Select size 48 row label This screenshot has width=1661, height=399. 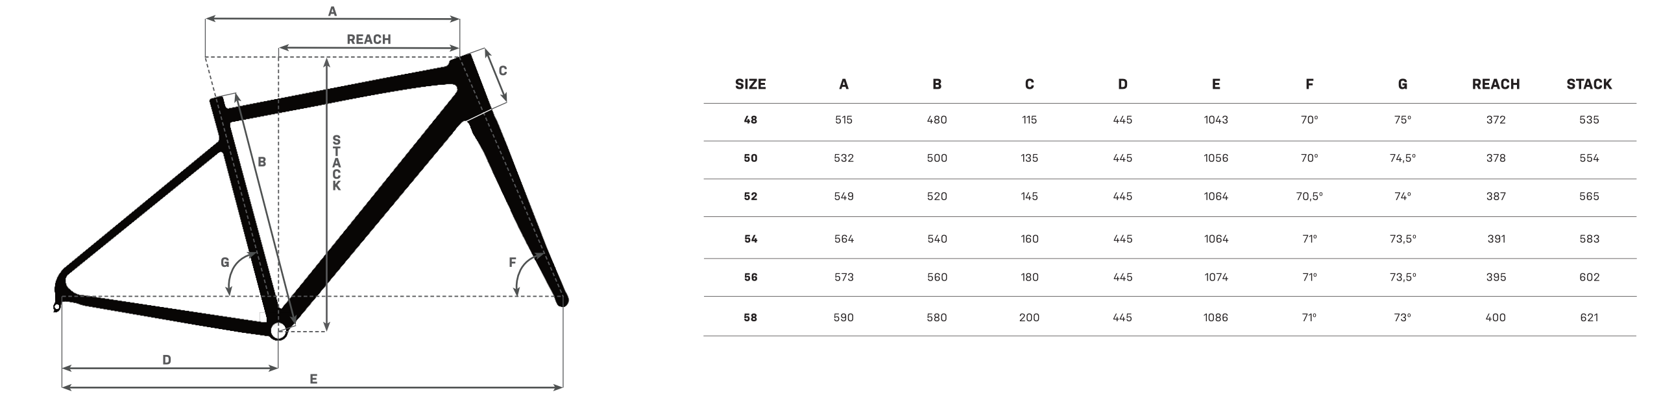click(750, 120)
